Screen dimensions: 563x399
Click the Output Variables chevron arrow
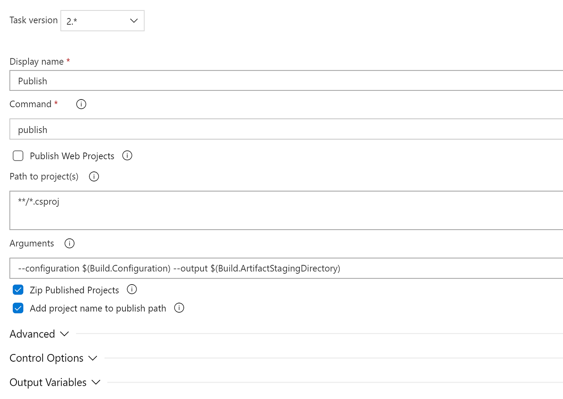(96, 383)
